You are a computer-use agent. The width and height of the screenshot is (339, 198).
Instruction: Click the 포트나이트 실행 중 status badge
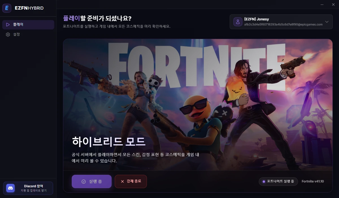pos(278,181)
